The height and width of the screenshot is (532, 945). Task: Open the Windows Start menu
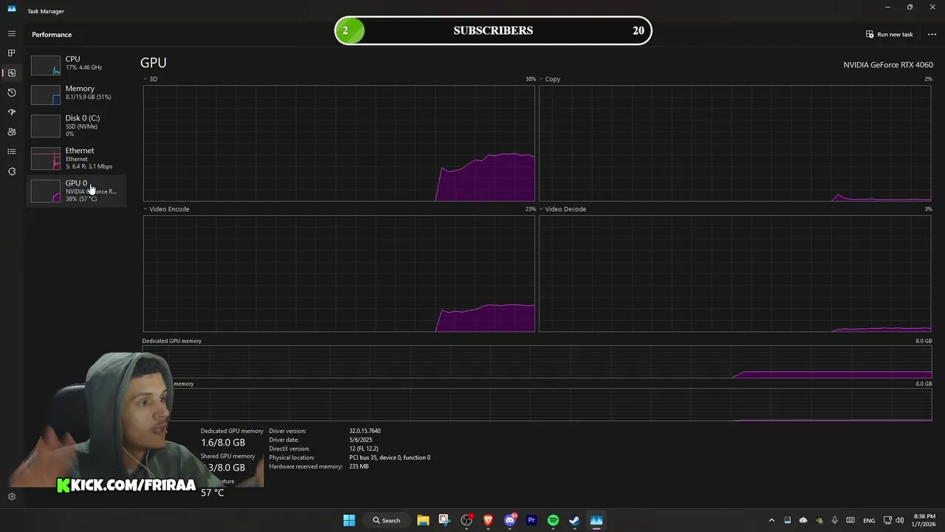click(349, 520)
